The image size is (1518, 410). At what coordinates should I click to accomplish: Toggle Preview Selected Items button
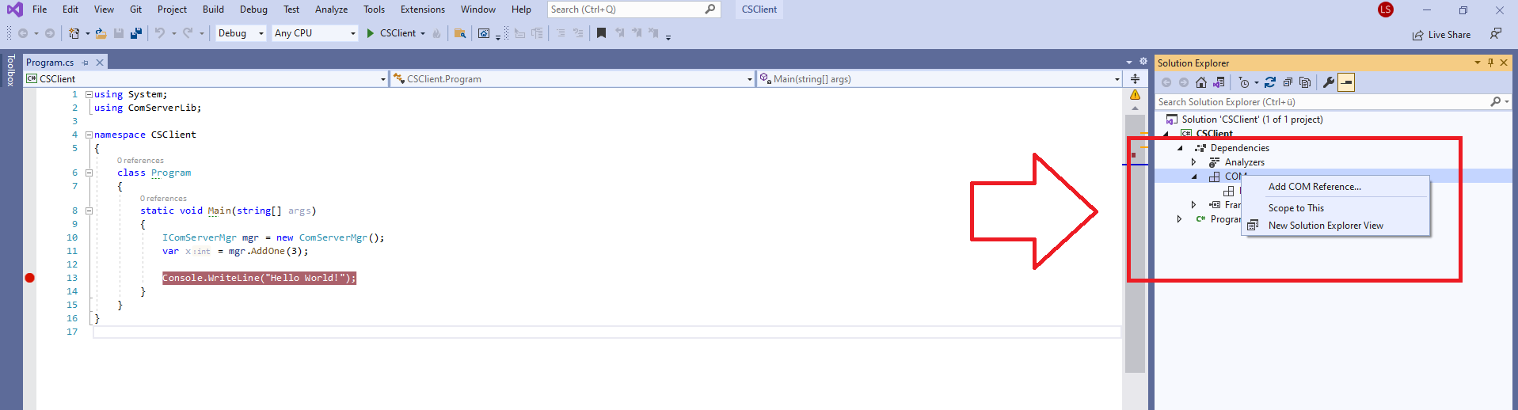(x=1346, y=82)
